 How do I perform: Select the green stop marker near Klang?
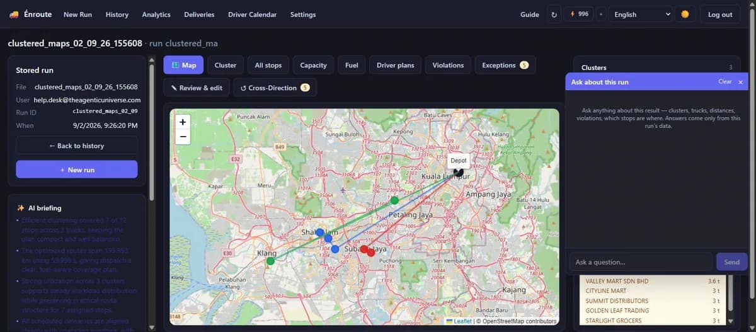click(x=270, y=261)
